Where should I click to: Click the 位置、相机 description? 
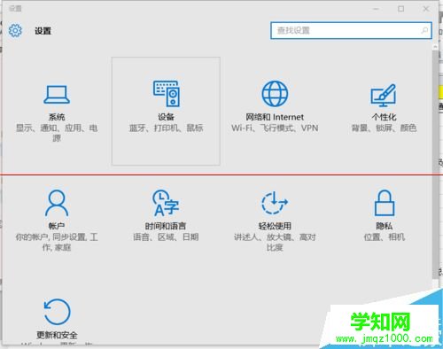[385, 237]
